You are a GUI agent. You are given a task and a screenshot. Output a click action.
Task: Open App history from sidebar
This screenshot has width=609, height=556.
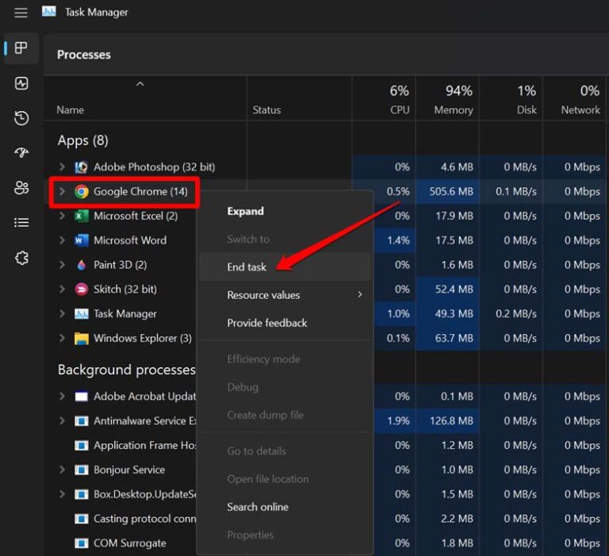21,118
